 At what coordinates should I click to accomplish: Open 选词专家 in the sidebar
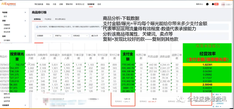click(7, 98)
